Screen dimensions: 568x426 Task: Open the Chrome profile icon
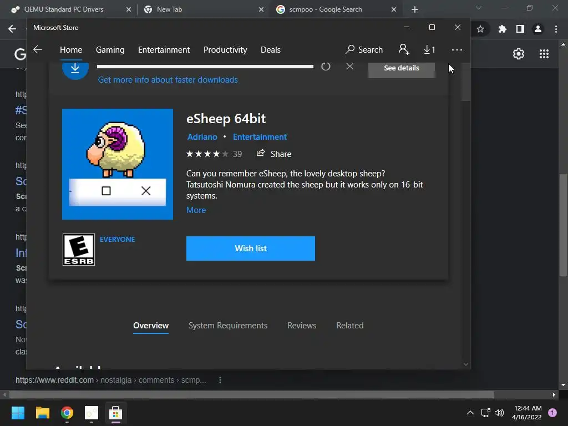(x=538, y=29)
